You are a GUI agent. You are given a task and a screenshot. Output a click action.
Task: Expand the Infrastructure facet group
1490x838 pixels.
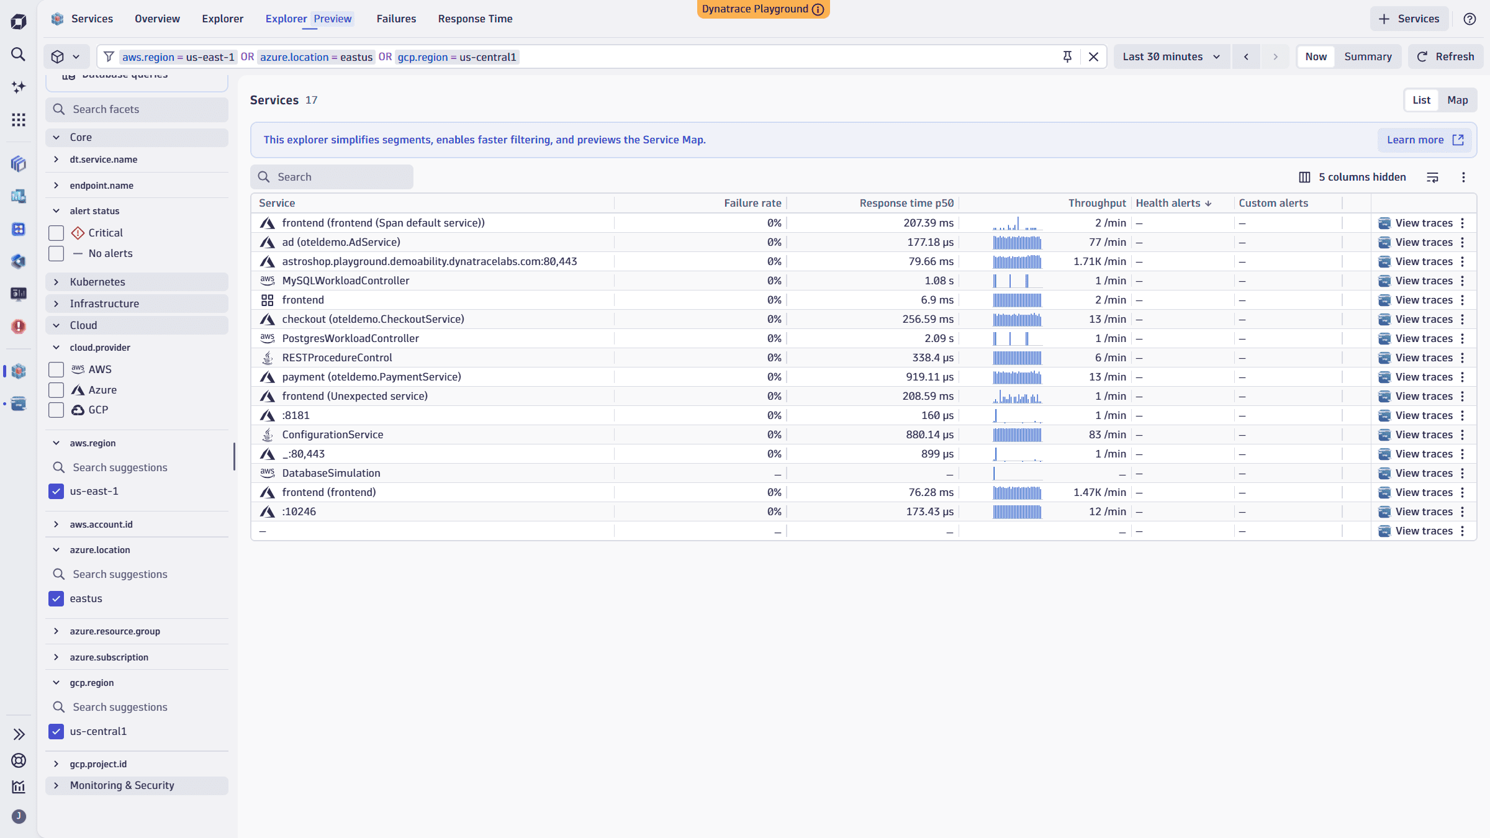(137, 304)
